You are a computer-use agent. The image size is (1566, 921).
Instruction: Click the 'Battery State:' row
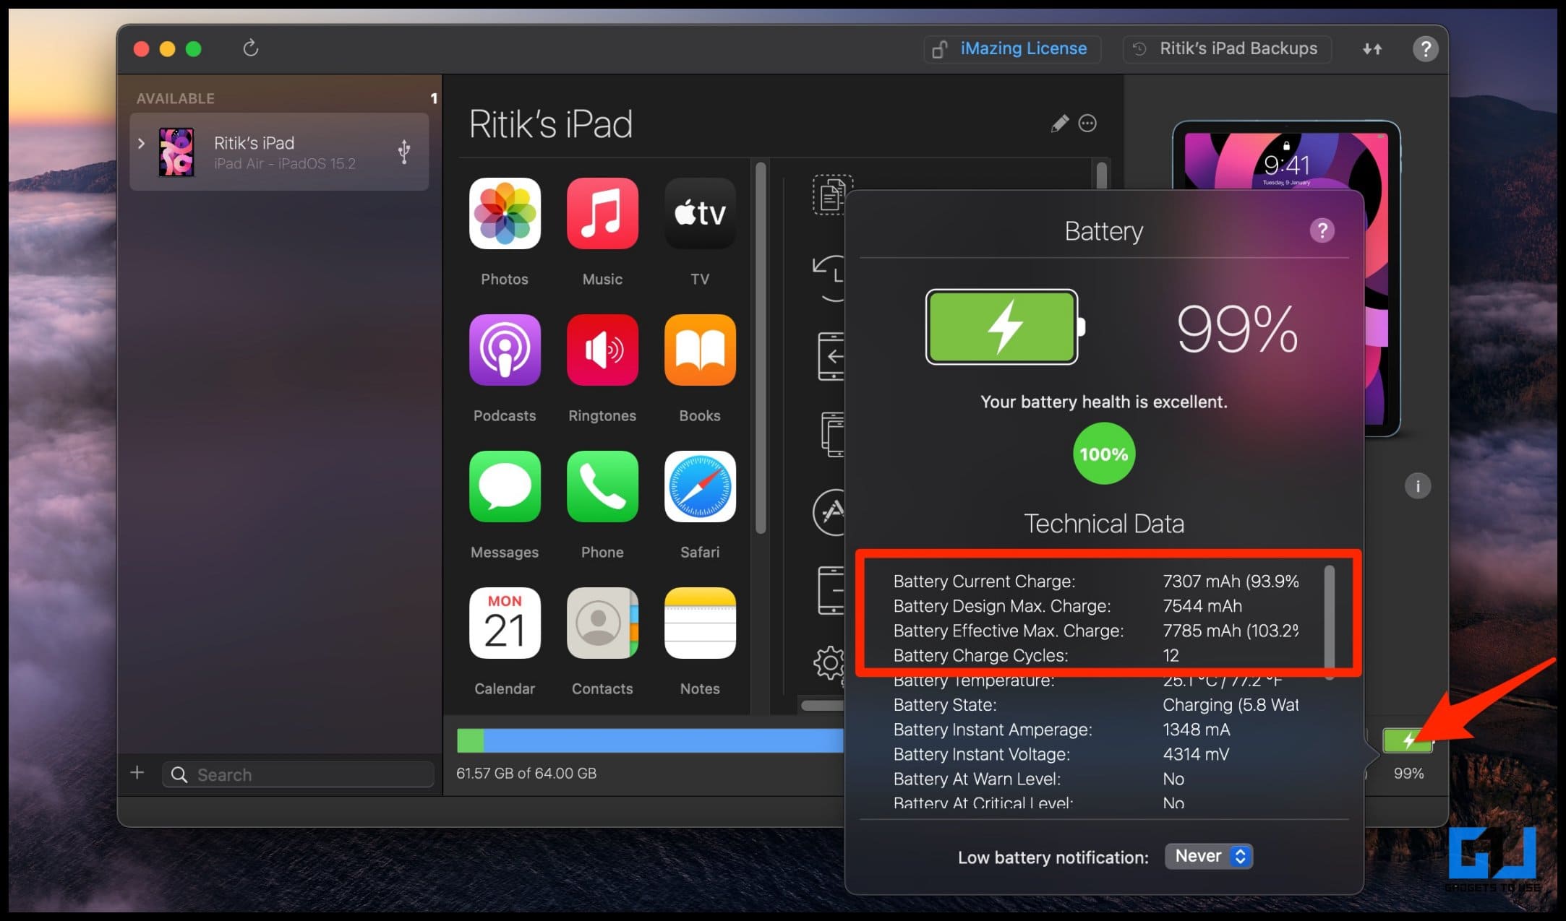click(1096, 705)
